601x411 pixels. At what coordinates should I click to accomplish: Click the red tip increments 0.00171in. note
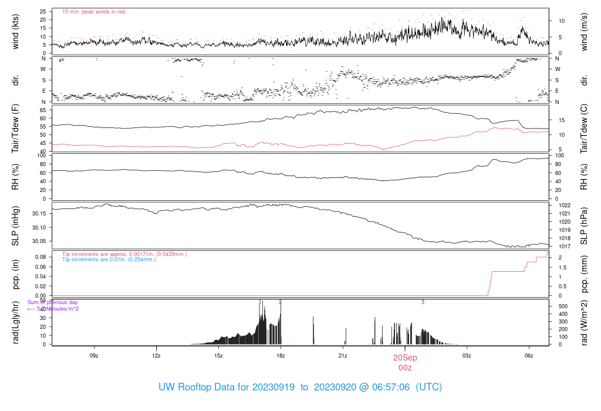click(124, 254)
